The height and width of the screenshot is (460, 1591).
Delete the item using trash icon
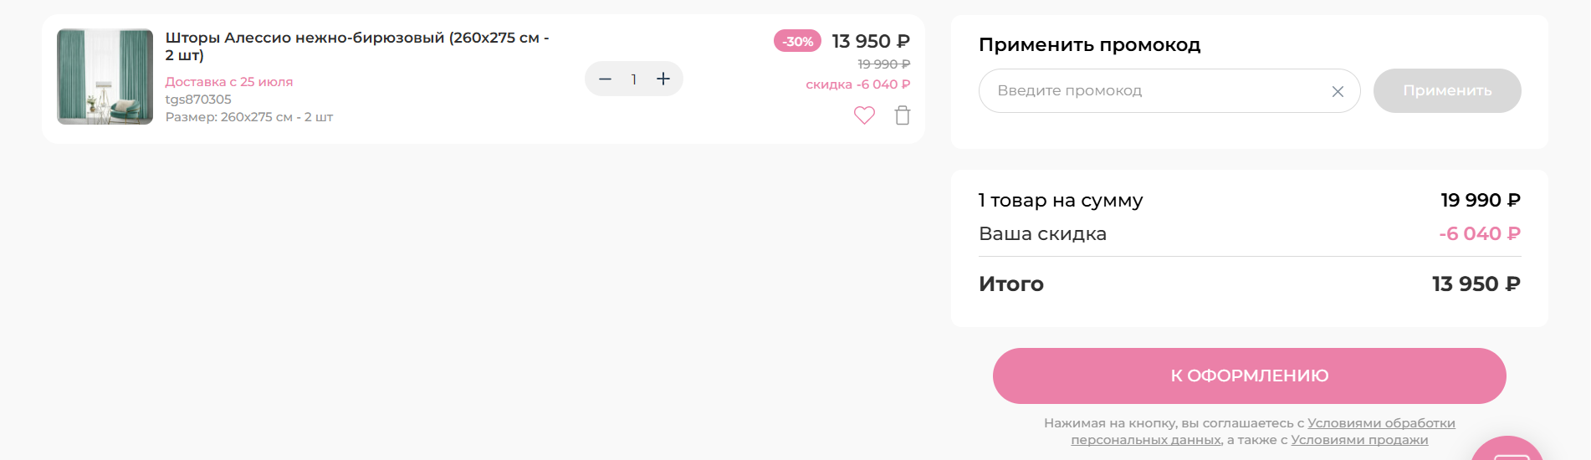[x=903, y=115]
